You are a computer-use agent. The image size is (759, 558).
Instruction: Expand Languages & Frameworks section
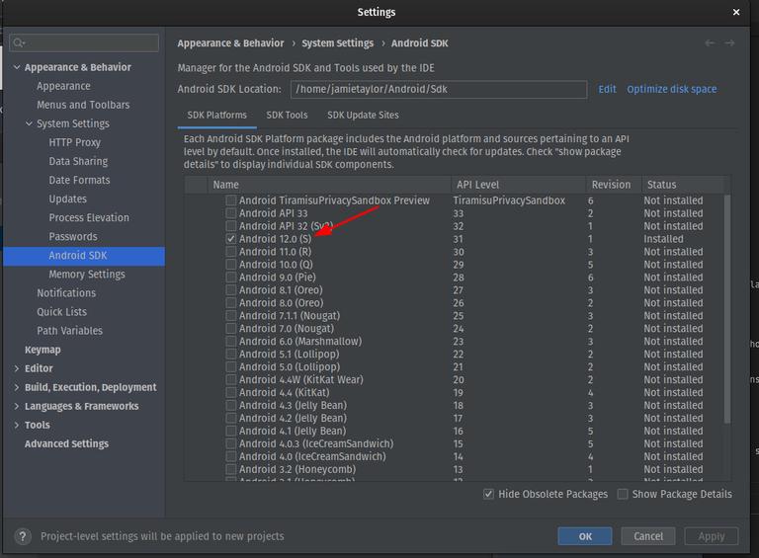(17, 406)
